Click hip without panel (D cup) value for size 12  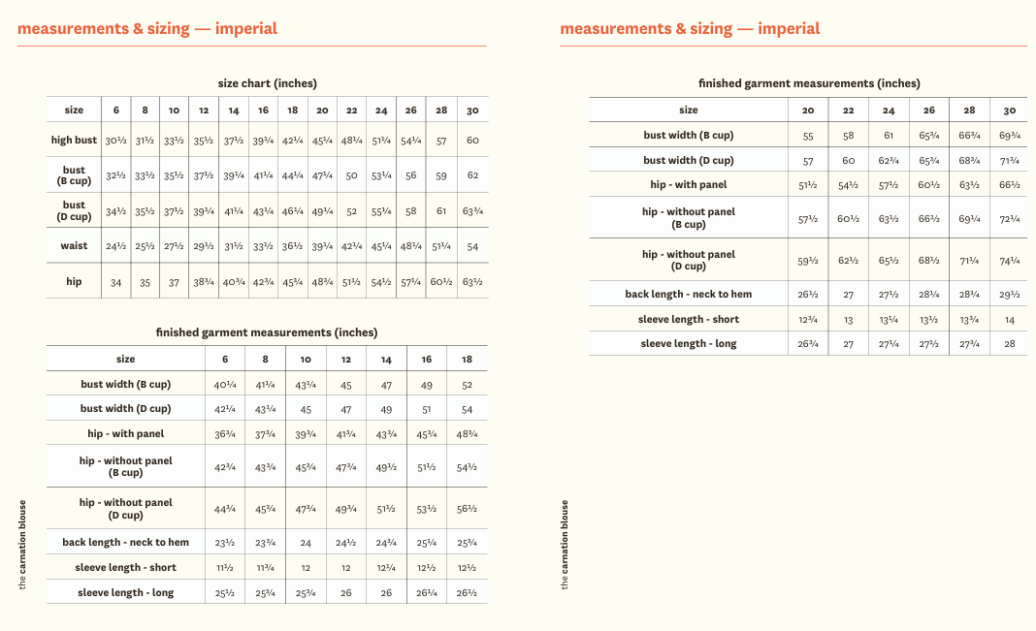(346, 510)
